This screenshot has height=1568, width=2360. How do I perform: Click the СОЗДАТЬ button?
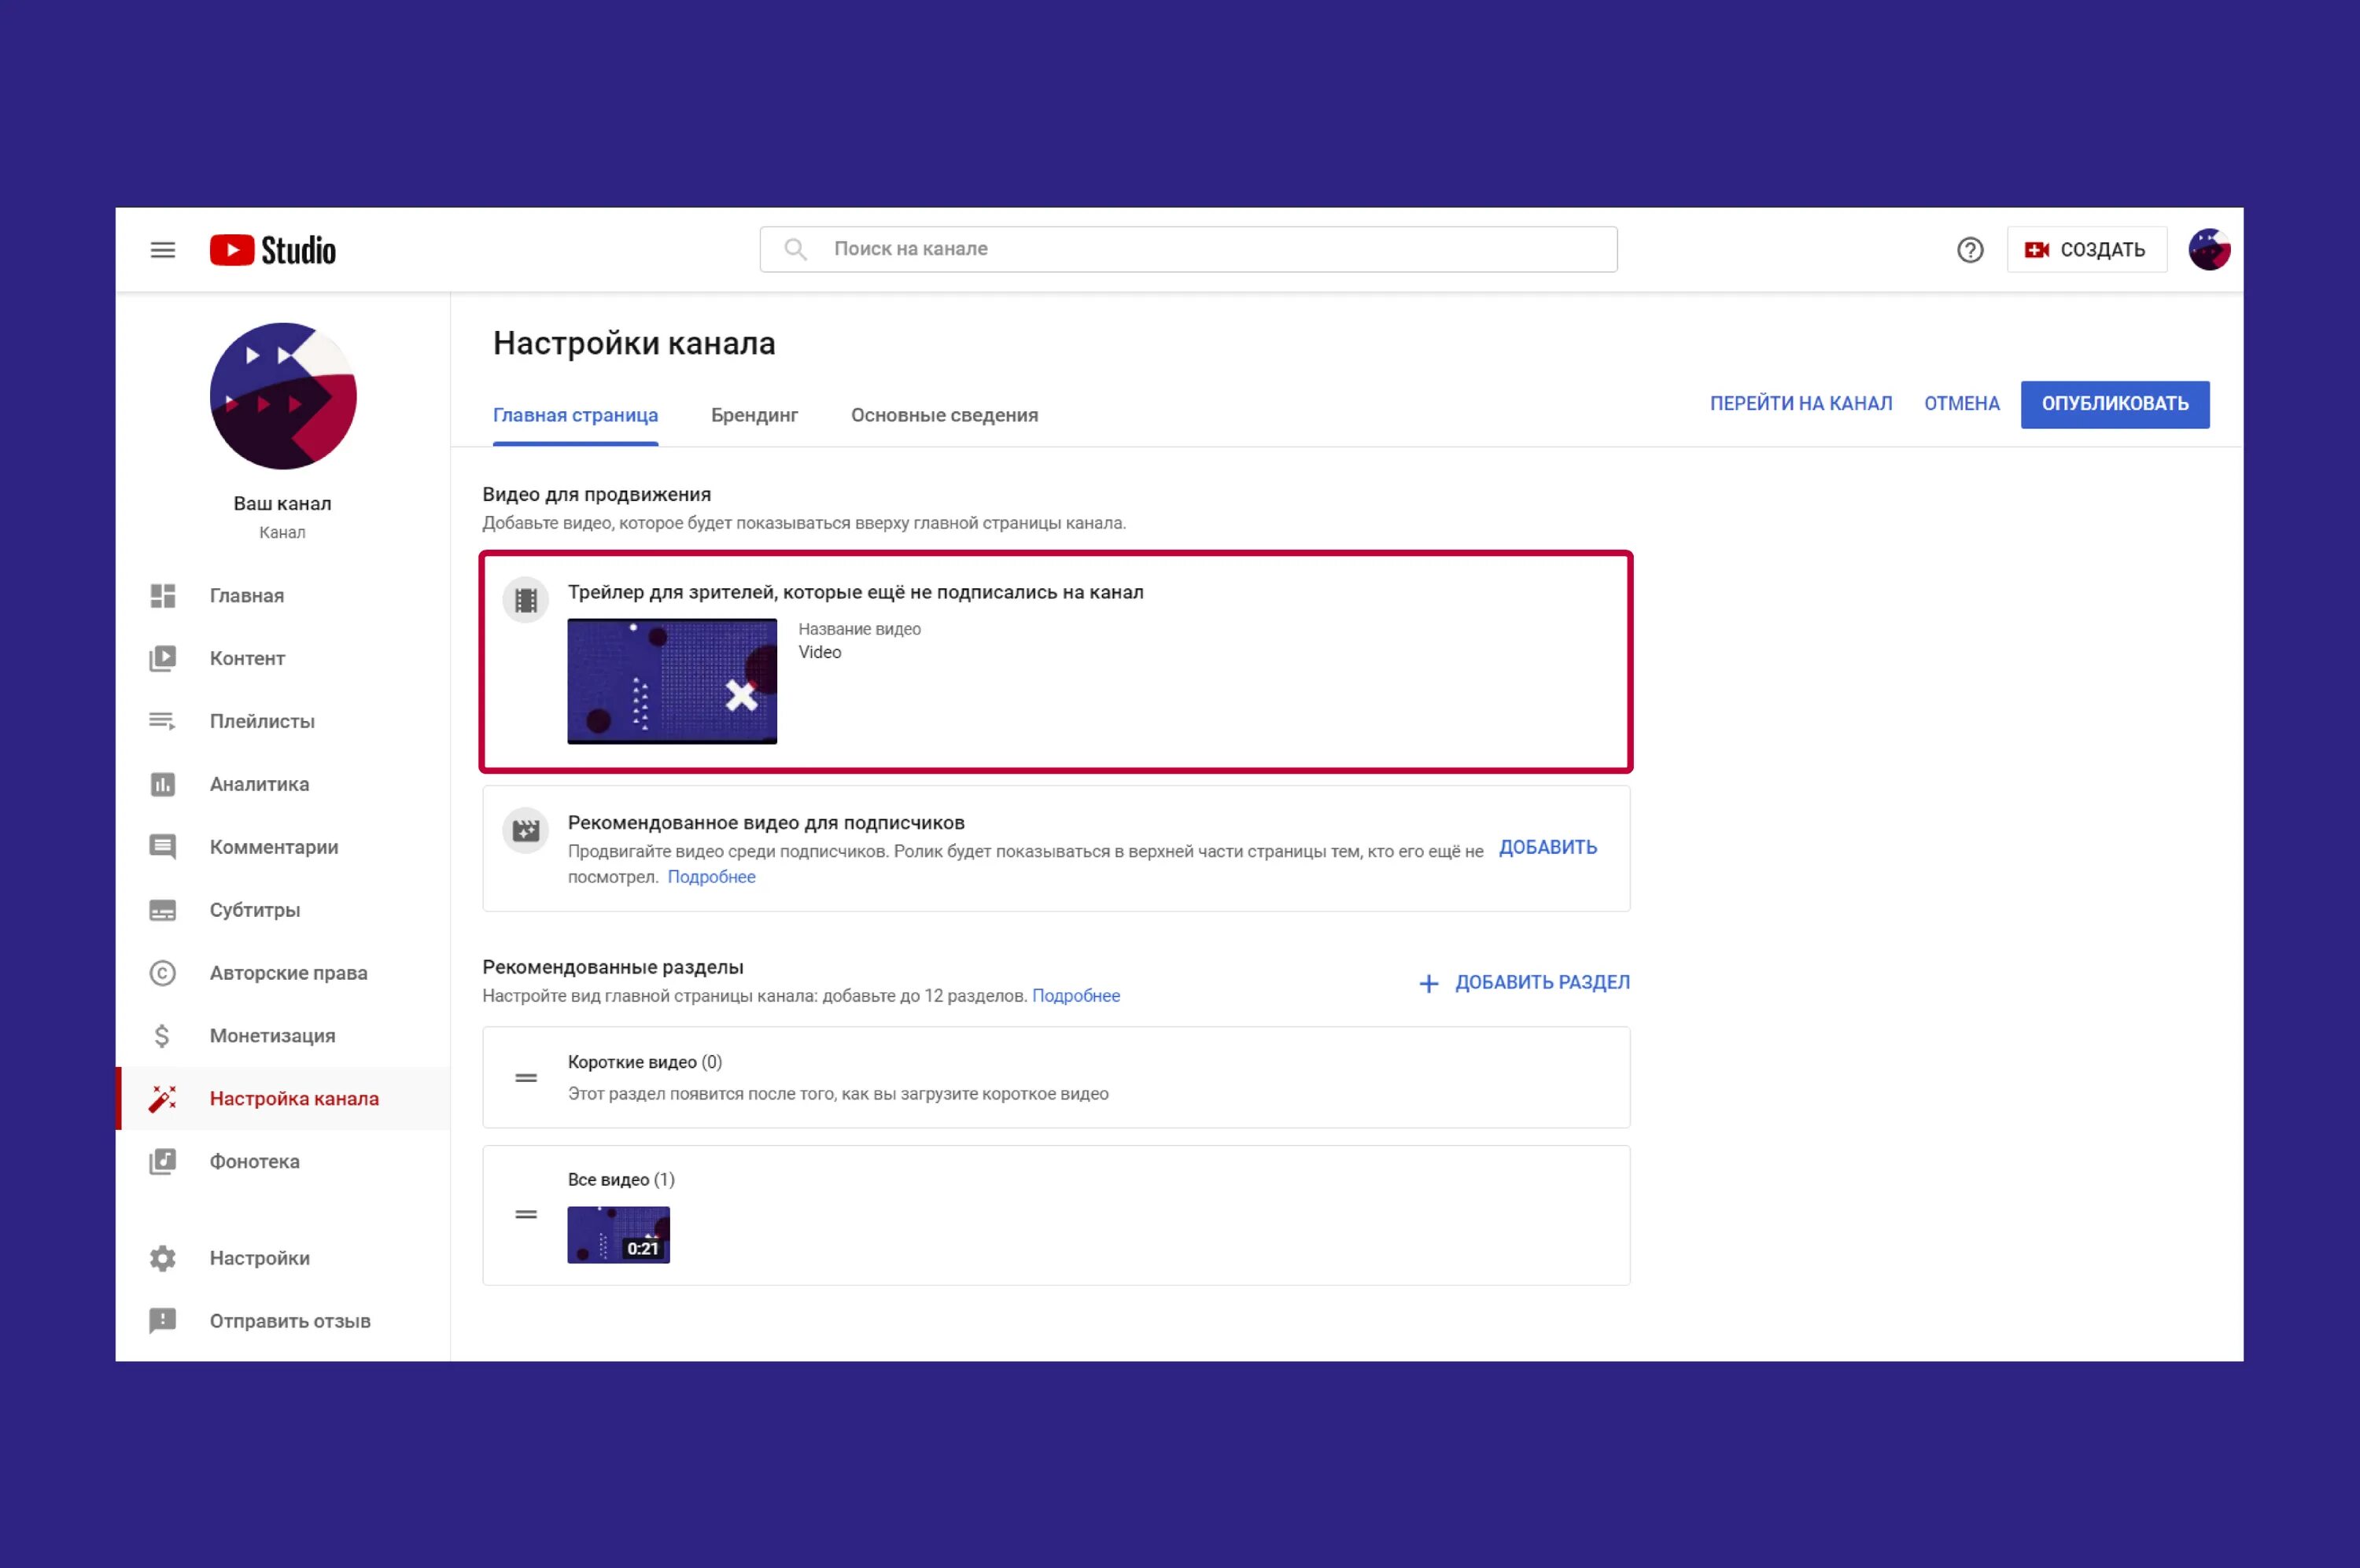(x=2087, y=250)
